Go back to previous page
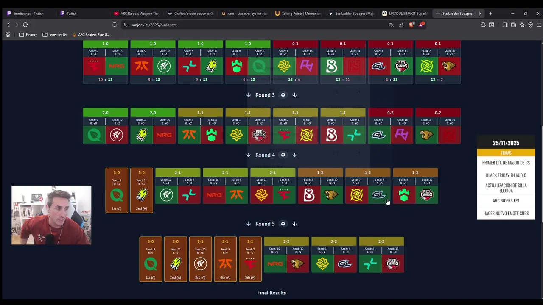 [x=8, y=25]
